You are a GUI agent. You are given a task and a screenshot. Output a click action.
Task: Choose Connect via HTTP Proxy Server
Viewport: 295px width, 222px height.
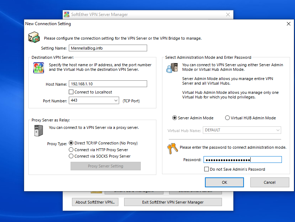(x=71, y=150)
